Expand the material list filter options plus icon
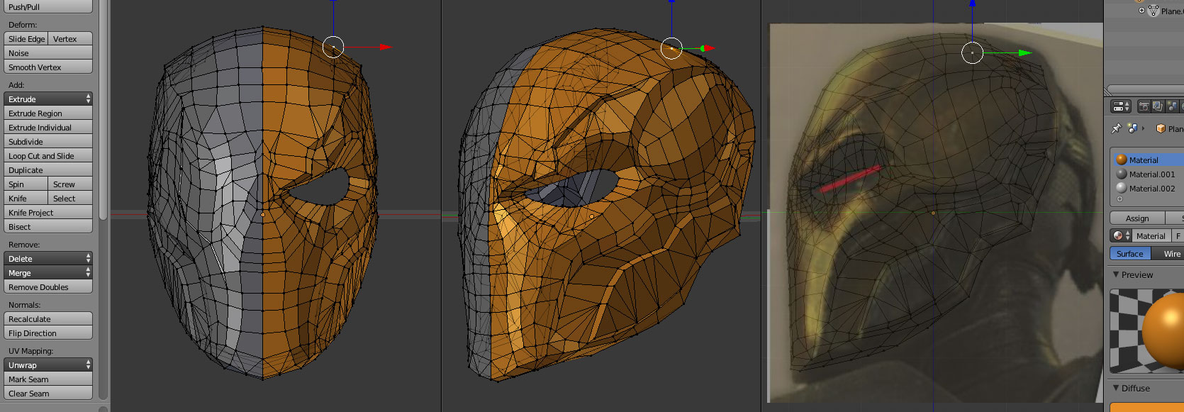The width and height of the screenshot is (1184, 412). point(1119,199)
